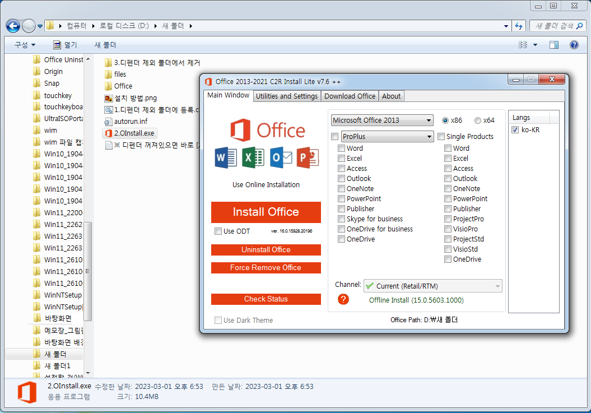Click search magnifier icon in Explorer
Image resolution: width=591 pixels, height=413 pixels.
[580, 26]
